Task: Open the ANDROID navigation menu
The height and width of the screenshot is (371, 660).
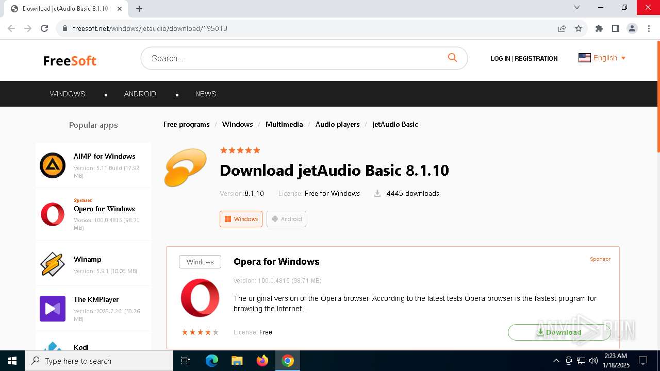Action: (x=140, y=94)
